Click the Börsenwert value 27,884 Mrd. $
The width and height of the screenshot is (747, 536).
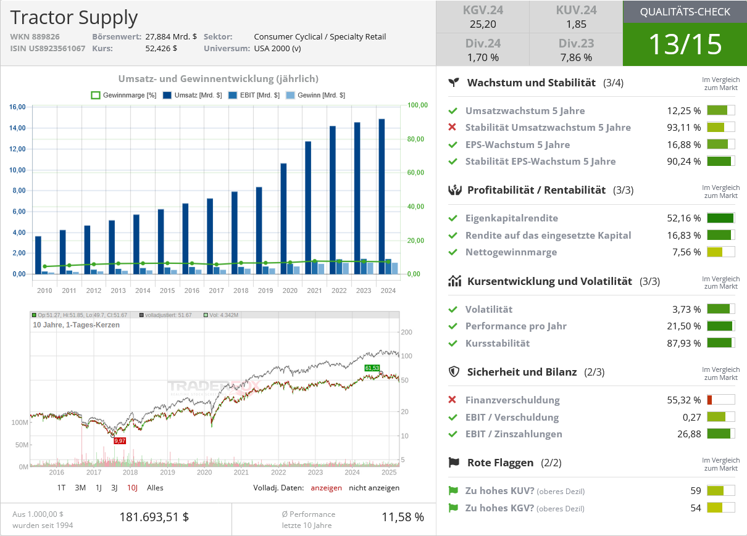click(x=171, y=36)
